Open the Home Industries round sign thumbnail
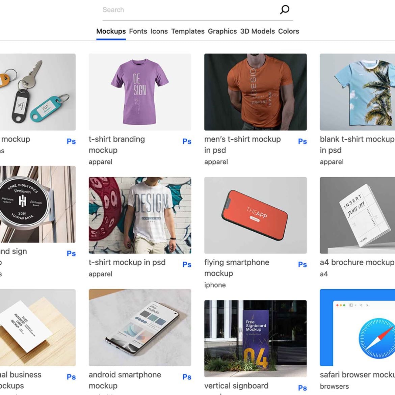395x395 pixels. click(x=38, y=204)
